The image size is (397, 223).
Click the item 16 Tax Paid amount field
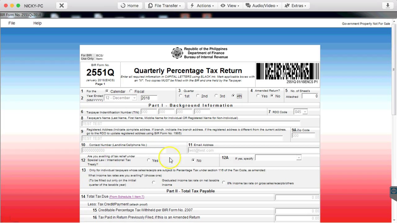[x=297, y=218]
